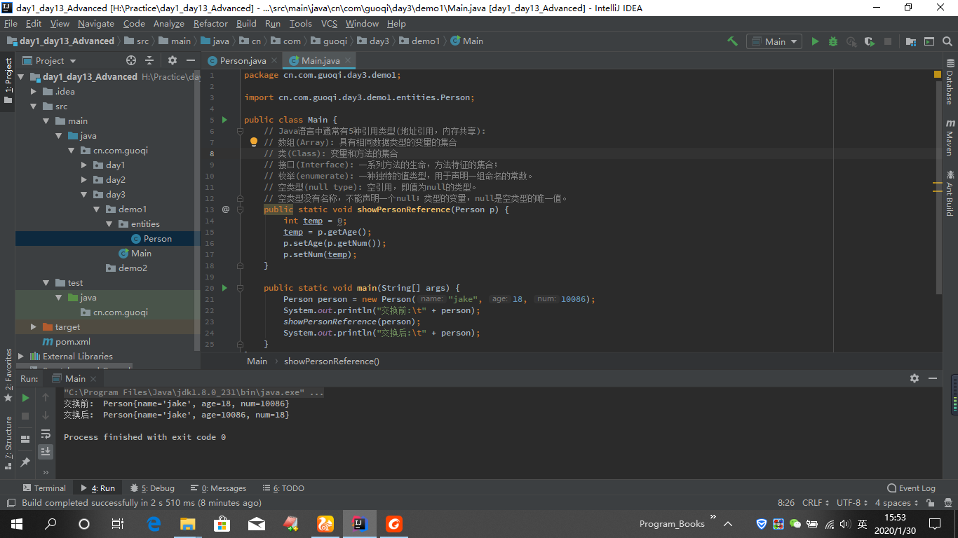
Task: Hide the Run panel with minus icon
Action: pyautogui.click(x=933, y=378)
